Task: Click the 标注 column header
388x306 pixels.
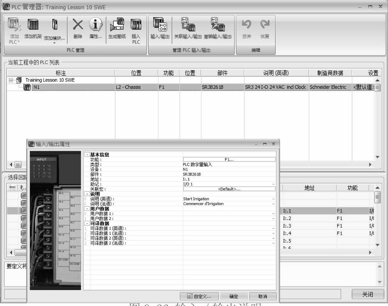Action: point(61,73)
